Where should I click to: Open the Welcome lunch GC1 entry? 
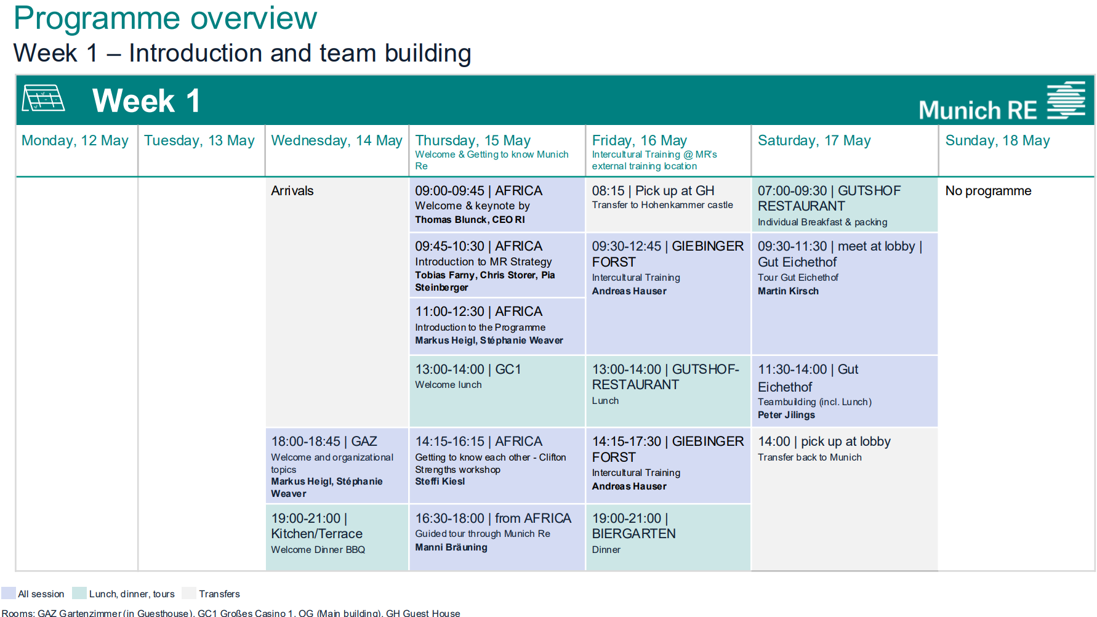point(496,390)
